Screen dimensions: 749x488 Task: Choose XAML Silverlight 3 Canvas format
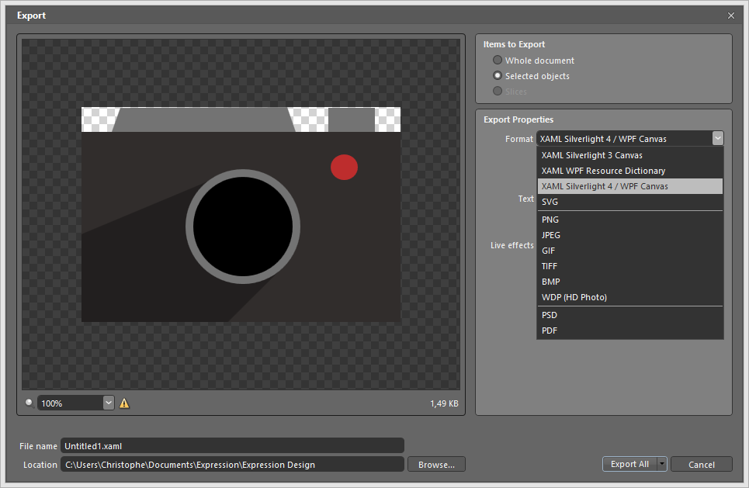tap(591, 155)
